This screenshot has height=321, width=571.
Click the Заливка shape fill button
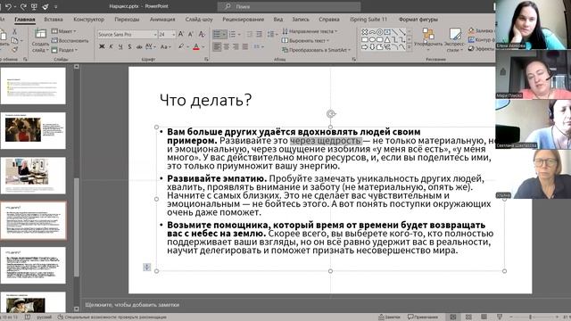481,31
